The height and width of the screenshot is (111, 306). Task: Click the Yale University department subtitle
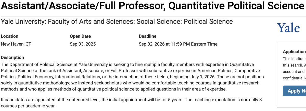click(117, 22)
